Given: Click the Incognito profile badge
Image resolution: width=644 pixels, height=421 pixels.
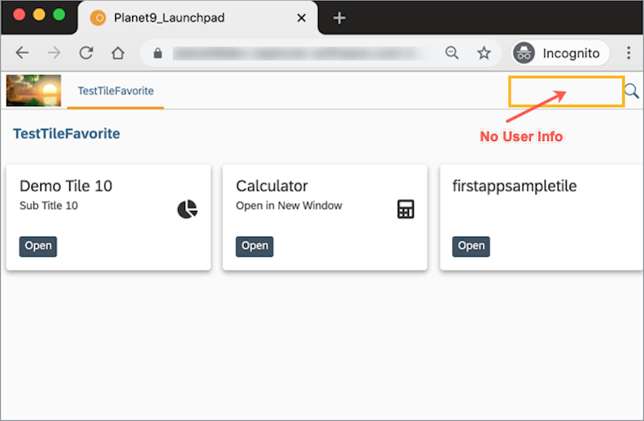Looking at the screenshot, I should [x=557, y=53].
